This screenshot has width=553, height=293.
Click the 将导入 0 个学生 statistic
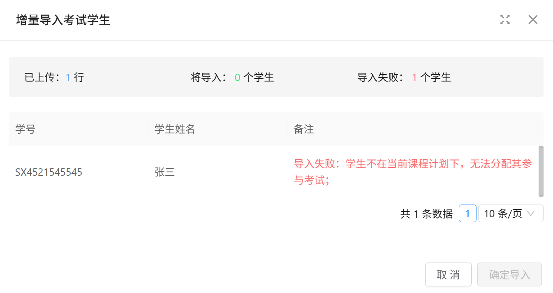pos(232,77)
